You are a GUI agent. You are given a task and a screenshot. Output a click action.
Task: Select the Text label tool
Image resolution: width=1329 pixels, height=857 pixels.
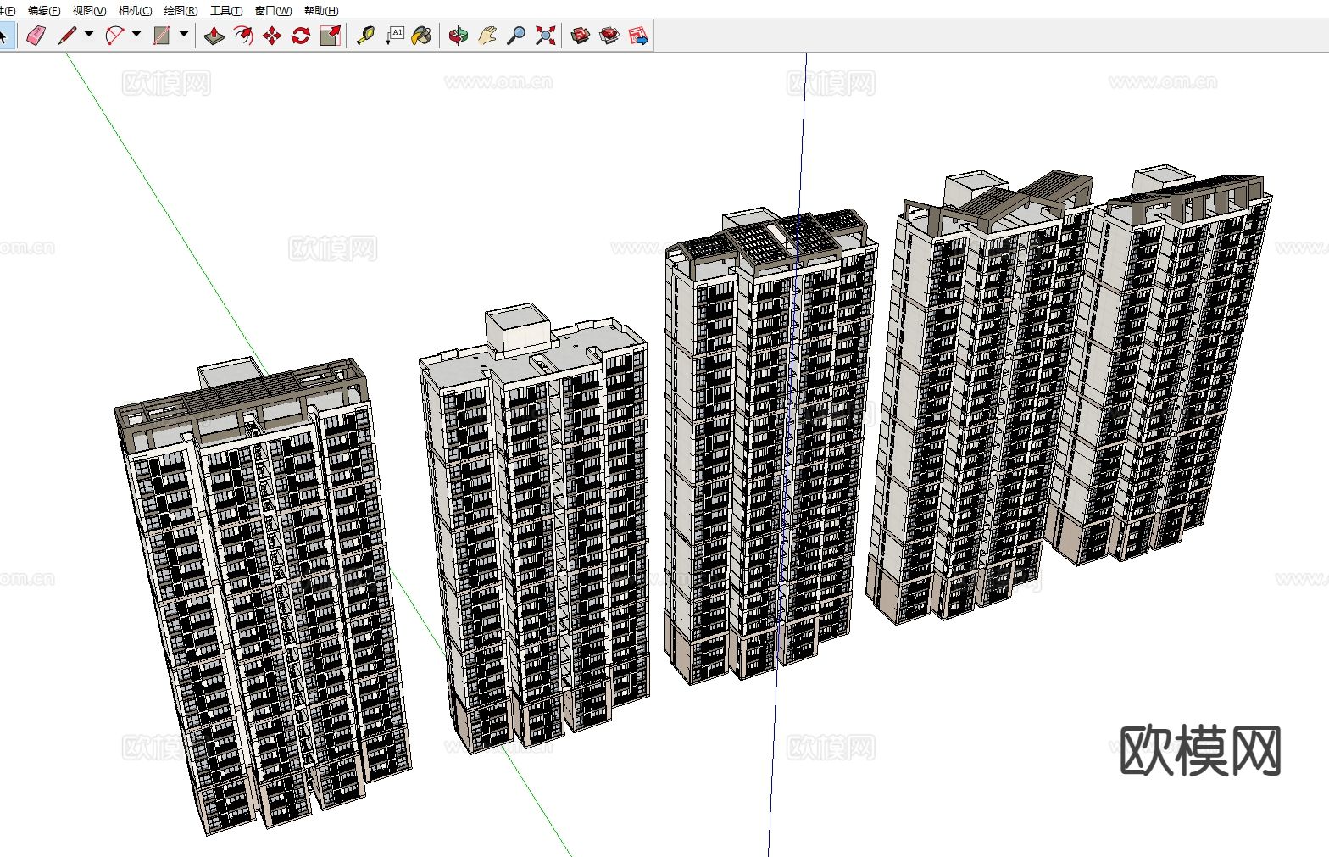394,36
